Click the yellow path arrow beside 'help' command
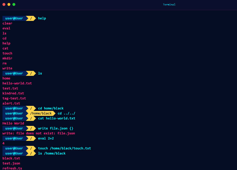The image size is (237, 170). [31, 18]
